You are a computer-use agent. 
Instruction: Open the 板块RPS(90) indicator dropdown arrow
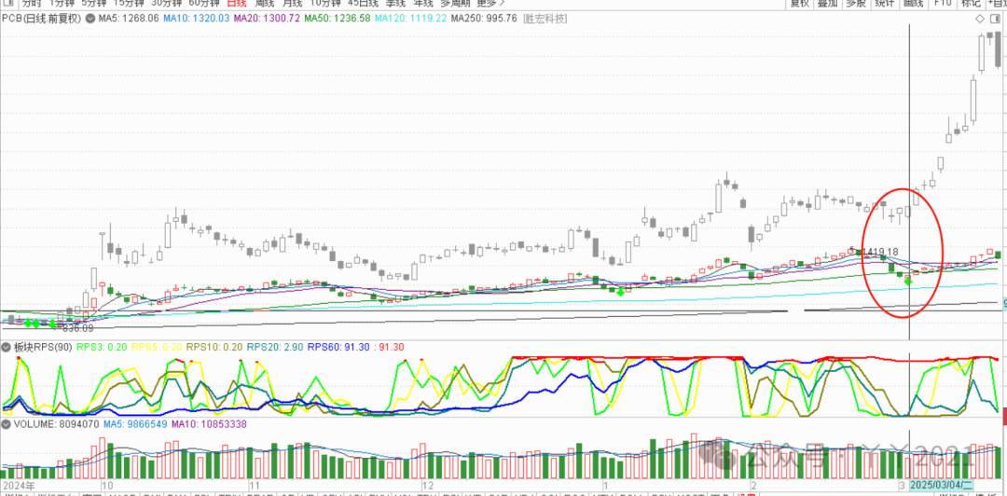tap(7, 347)
